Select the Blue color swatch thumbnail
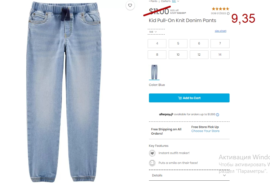Screen dimensions: 270x183 (x=154, y=72)
